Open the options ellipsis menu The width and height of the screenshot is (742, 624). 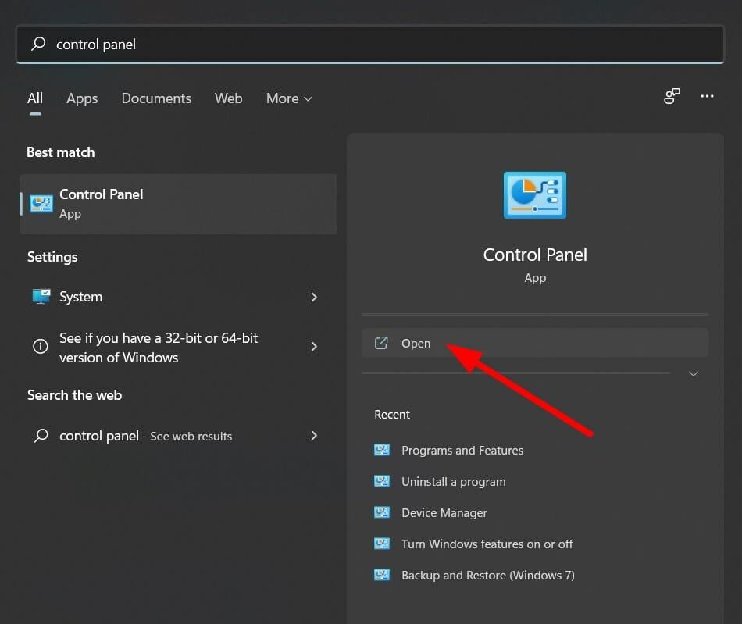coord(707,96)
